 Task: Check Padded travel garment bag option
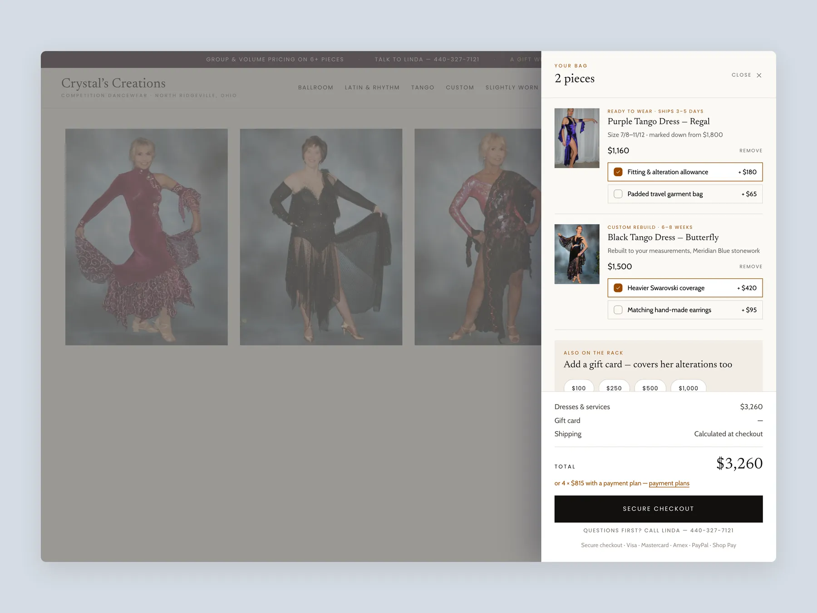tap(618, 194)
